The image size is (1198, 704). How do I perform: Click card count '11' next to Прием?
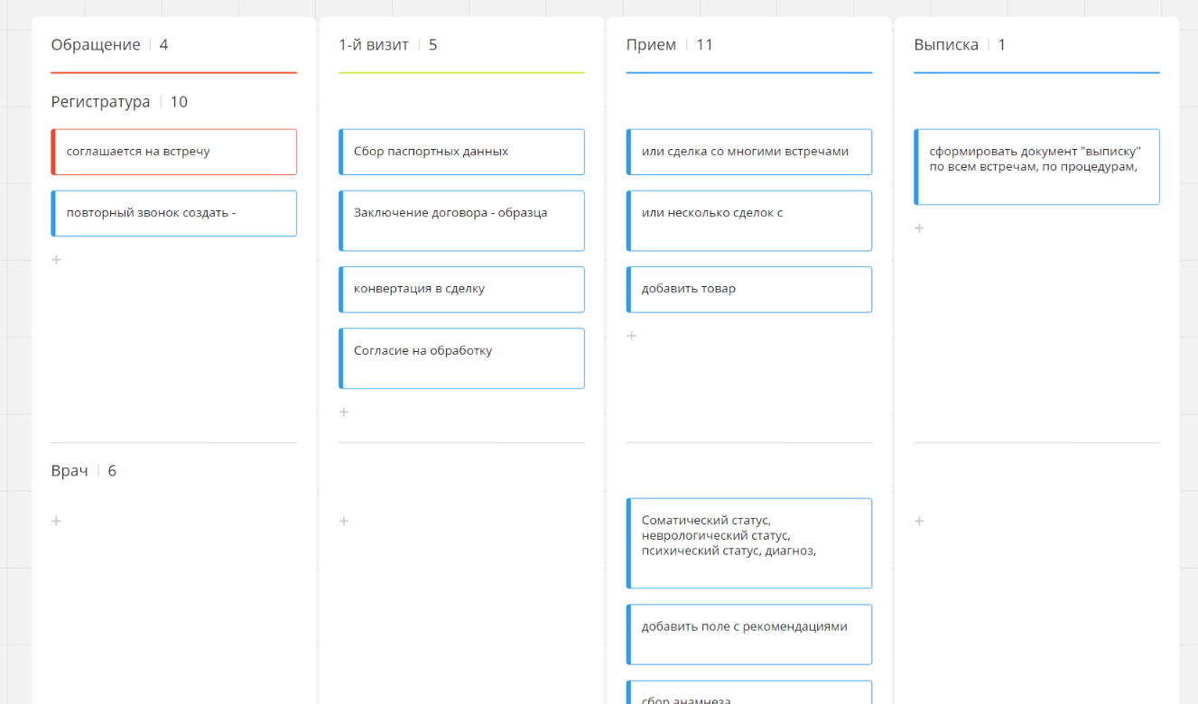point(705,44)
